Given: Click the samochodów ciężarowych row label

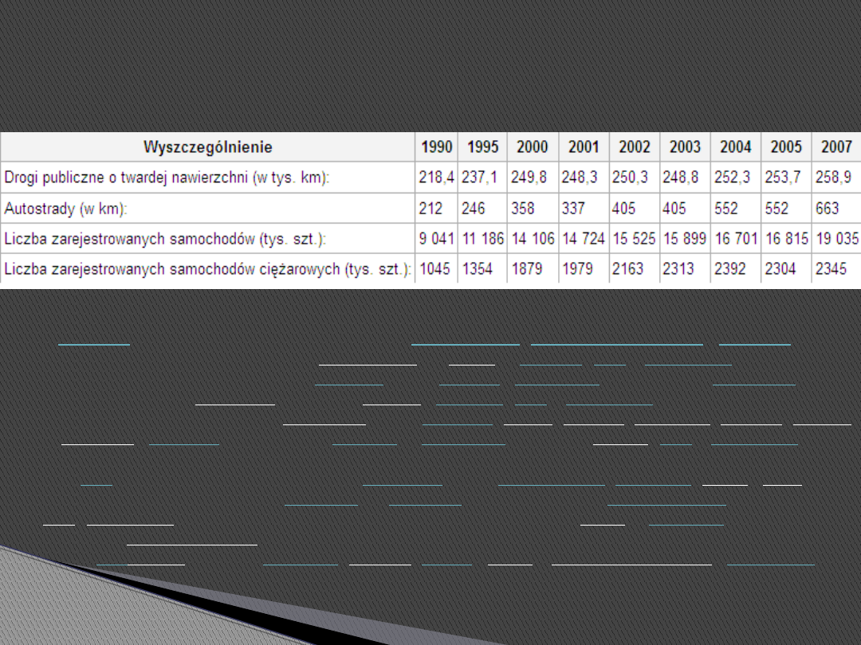Looking at the screenshot, I should 207,269.
